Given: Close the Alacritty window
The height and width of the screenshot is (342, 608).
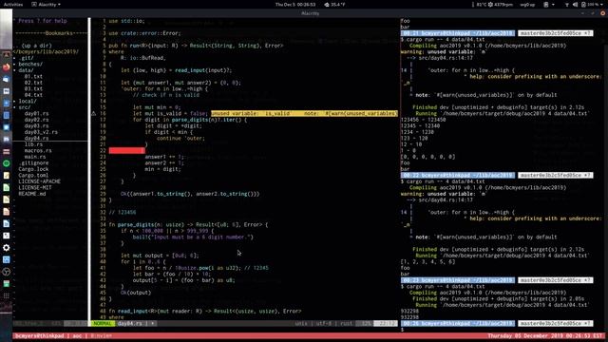Looking at the screenshot, I should 602,13.
